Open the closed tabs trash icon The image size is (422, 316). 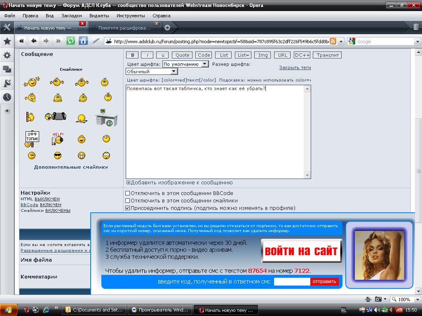pos(416,28)
